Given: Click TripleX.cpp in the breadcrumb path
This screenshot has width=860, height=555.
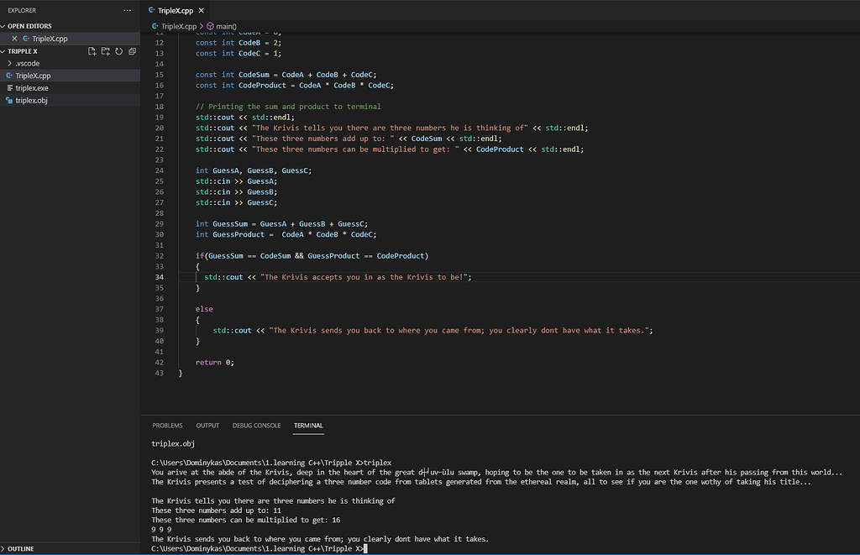Looking at the screenshot, I should pos(179,26).
